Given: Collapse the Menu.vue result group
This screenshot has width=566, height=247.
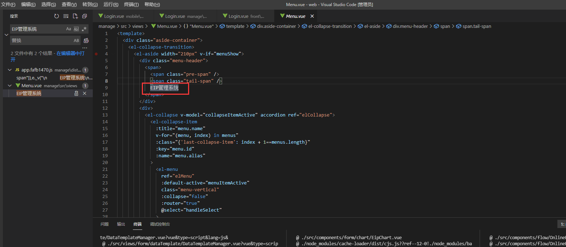Looking at the screenshot, I should pos(10,86).
